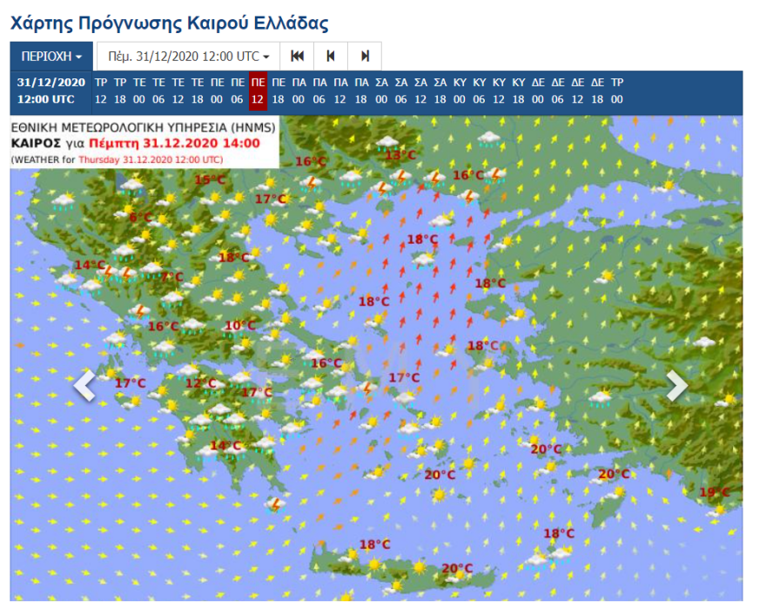Jump to the first forecast frame
Screen dimensions: 766x602
297,55
